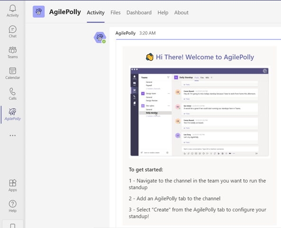Switch to the Activity tab
281x228 pixels.
[x=96, y=12]
